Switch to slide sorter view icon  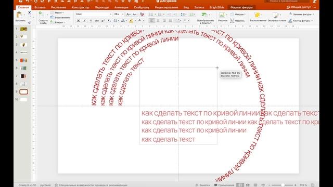tap(248, 185)
